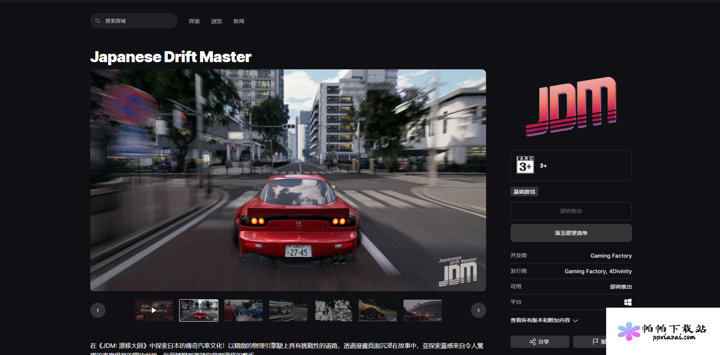
Task: Click the 分享 share button
Action: tap(540, 342)
